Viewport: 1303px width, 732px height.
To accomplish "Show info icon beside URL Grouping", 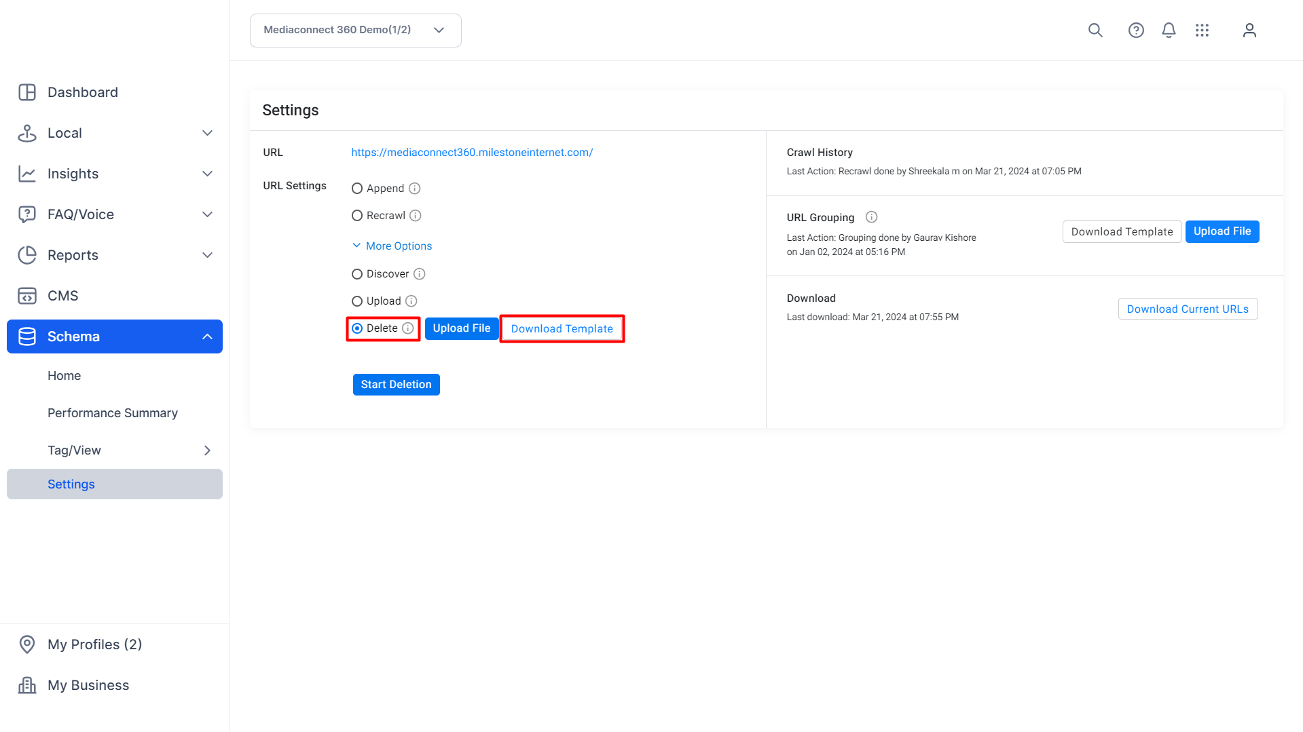I will (x=872, y=217).
